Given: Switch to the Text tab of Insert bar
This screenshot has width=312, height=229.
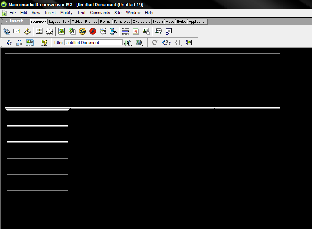Looking at the screenshot, I should coord(66,22).
